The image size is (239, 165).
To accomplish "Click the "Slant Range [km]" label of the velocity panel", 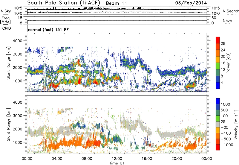I will click(8, 124).
